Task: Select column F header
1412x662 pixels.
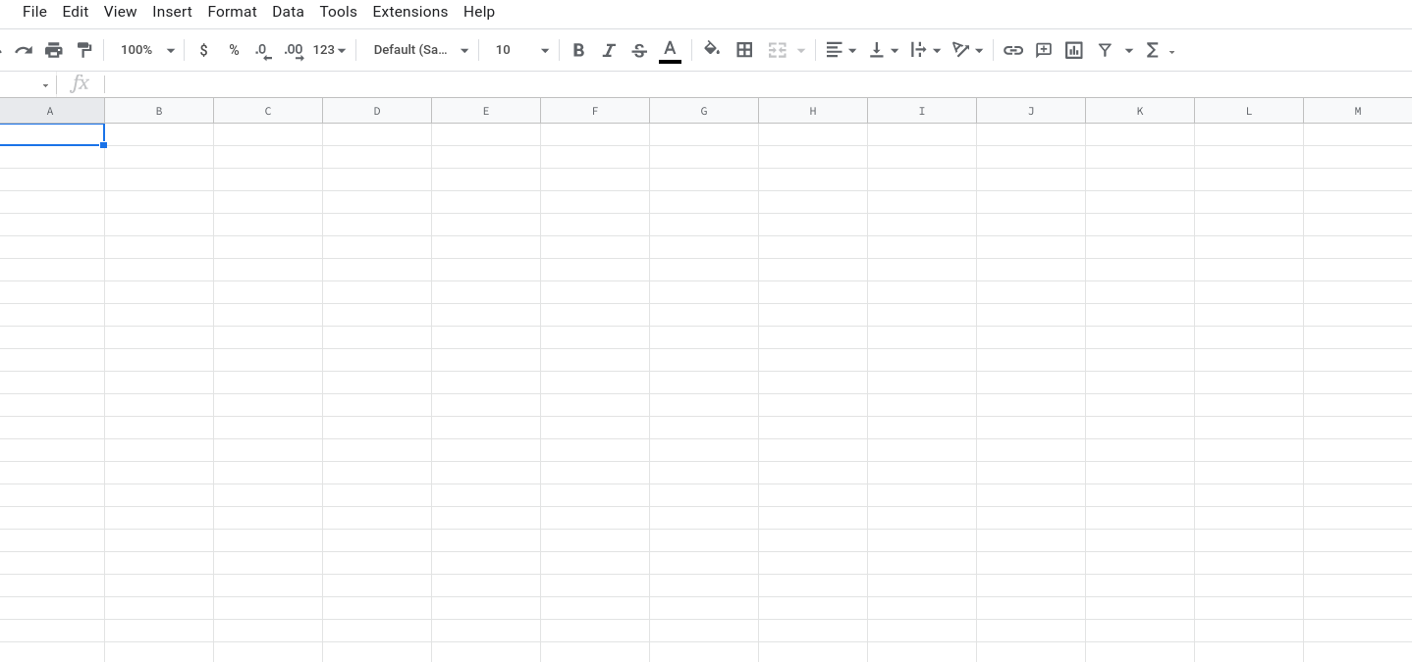Action: tap(595, 111)
